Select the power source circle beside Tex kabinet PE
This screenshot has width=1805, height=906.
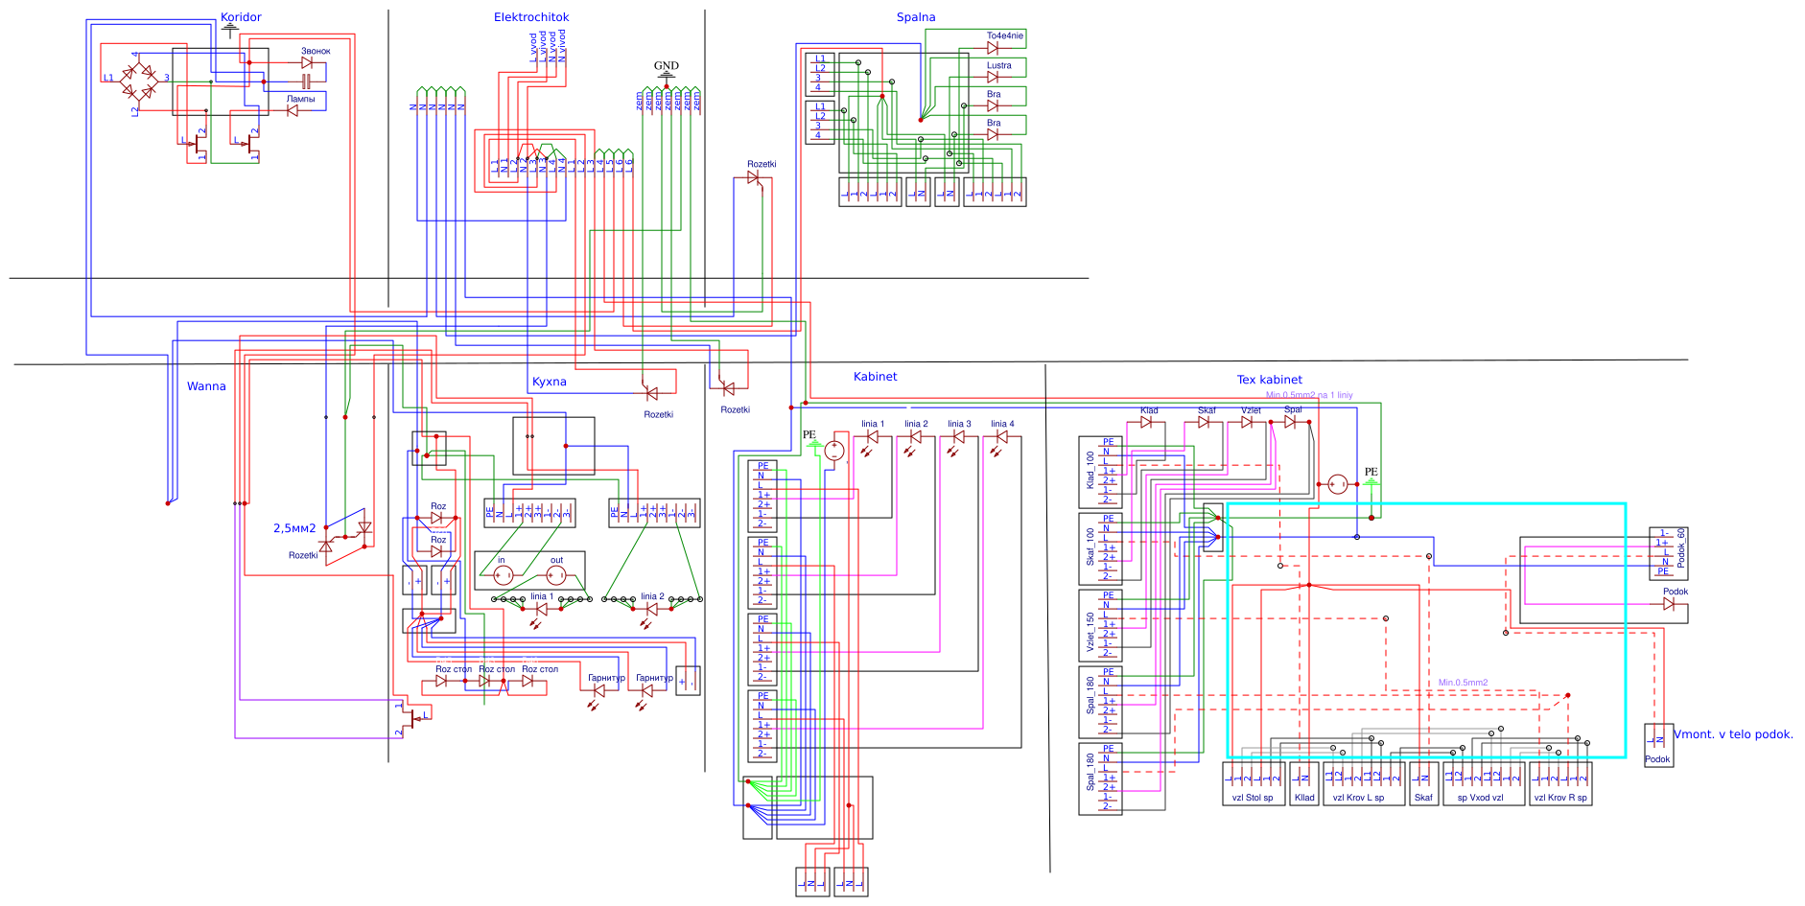pos(1338,484)
